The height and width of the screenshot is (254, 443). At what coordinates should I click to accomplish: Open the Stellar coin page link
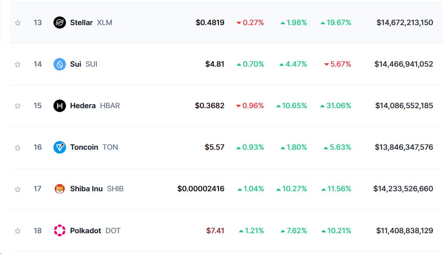point(91,23)
